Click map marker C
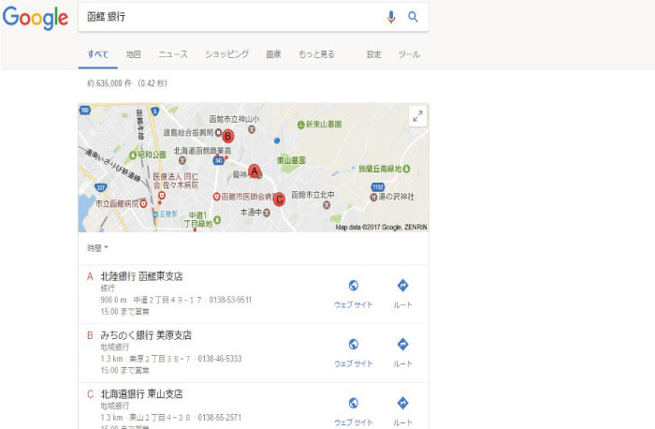This screenshot has height=429, width=655. [279, 199]
